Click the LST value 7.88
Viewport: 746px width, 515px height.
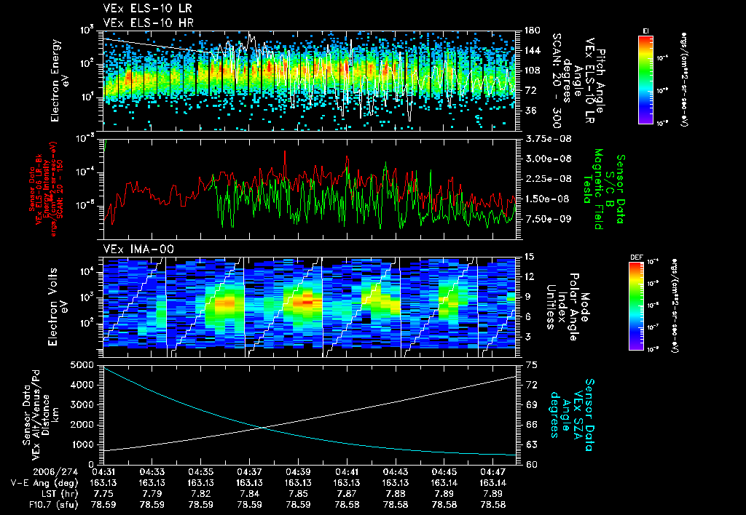[x=396, y=495]
